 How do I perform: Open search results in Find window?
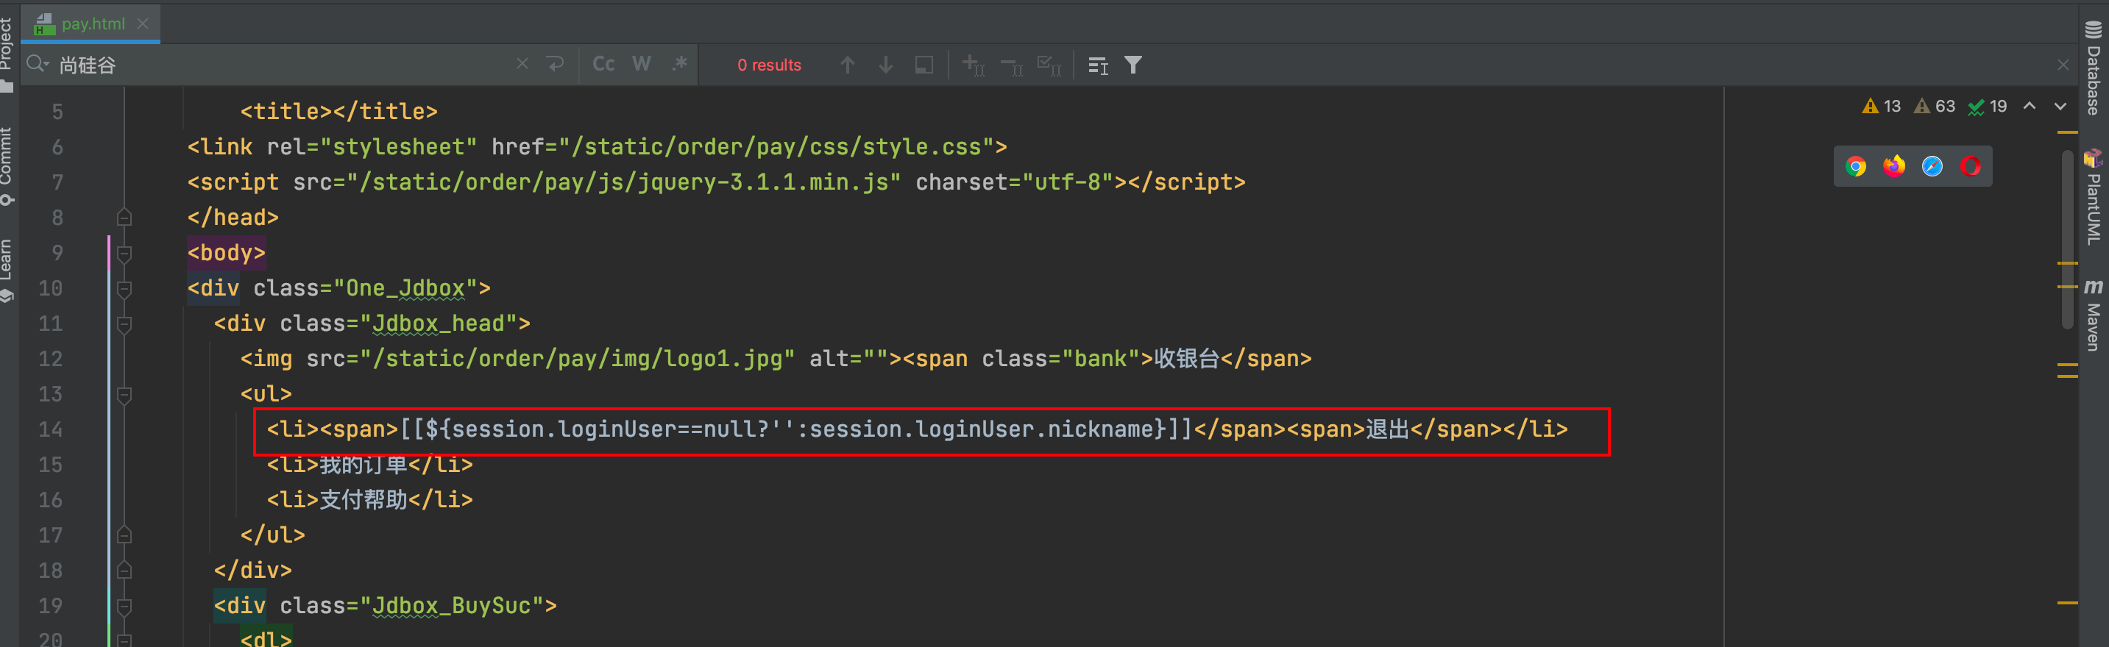1098,65
